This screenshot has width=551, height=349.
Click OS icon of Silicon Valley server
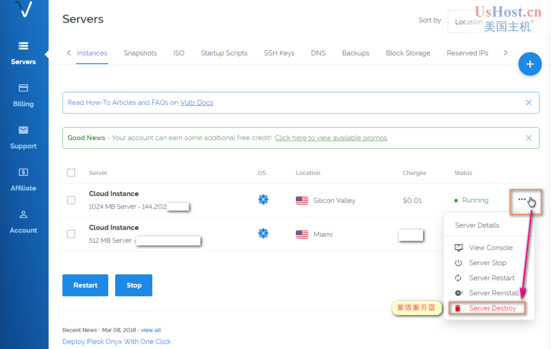tap(263, 200)
